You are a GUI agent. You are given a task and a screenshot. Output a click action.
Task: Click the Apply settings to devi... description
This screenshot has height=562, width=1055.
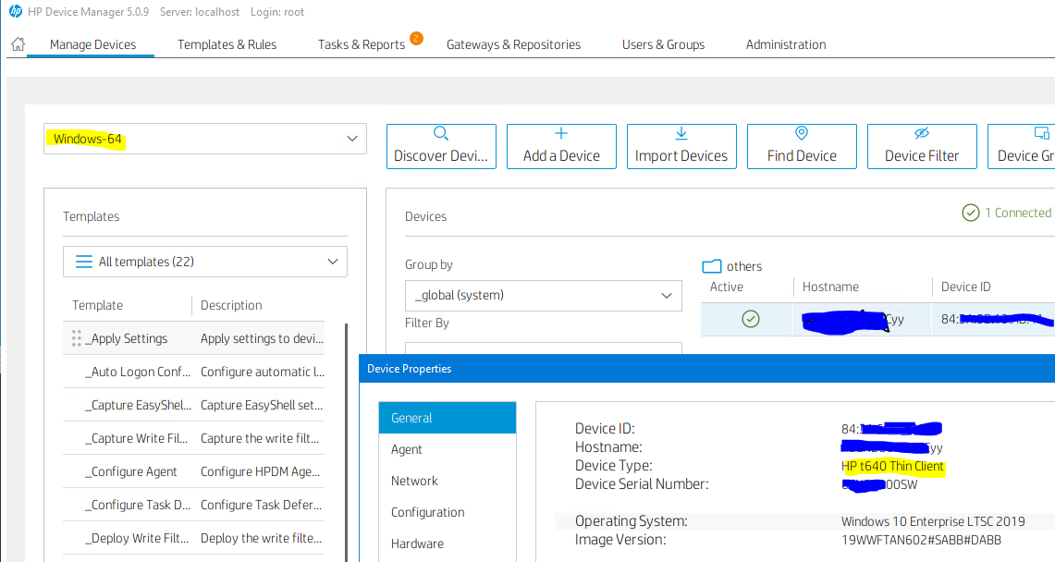click(262, 338)
